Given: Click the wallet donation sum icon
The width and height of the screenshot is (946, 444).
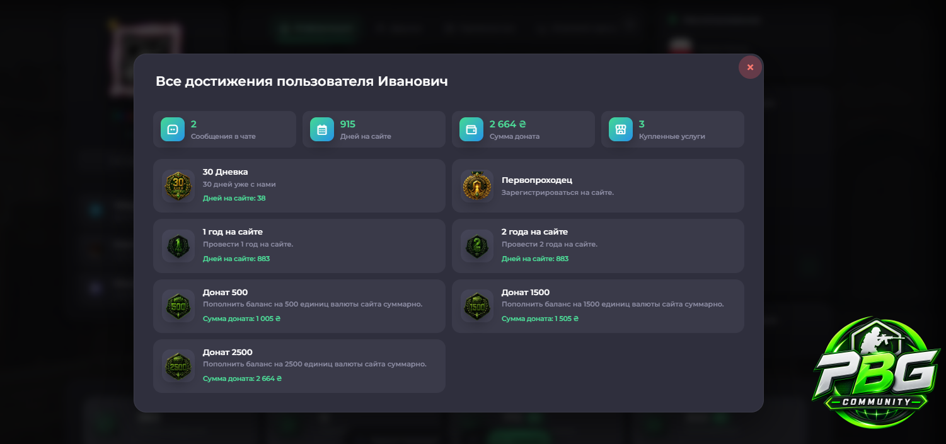Looking at the screenshot, I should 471,129.
